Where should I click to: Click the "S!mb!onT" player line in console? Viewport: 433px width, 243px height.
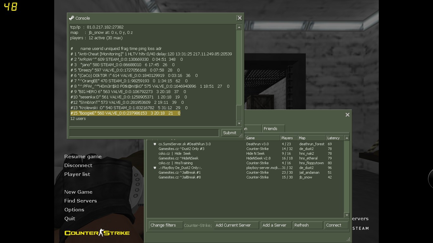(x=127, y=103)
